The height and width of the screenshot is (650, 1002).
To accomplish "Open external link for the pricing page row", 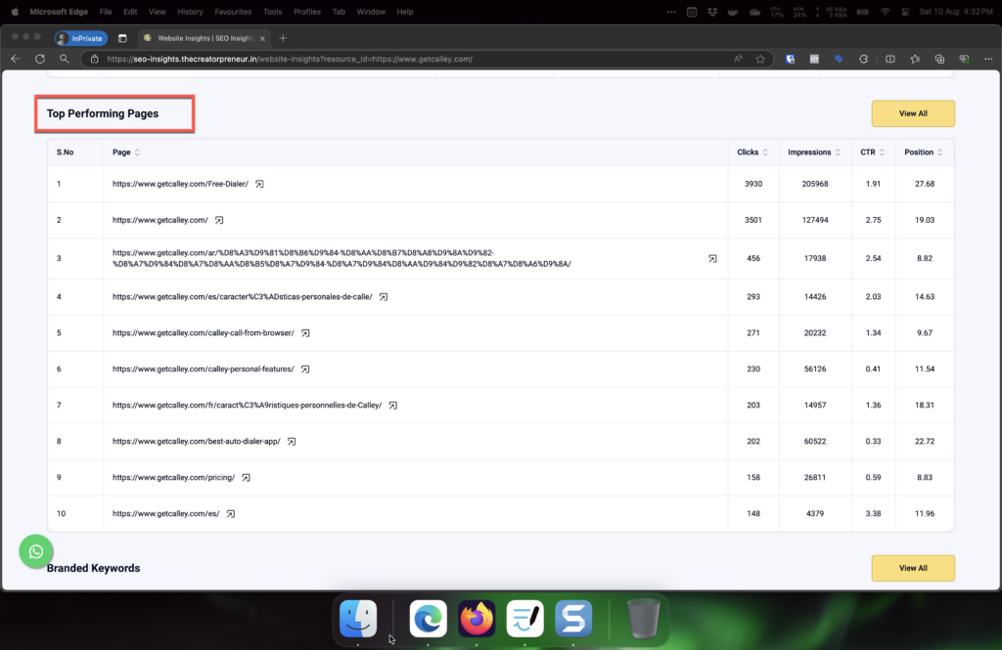I will tap(246, 478).
